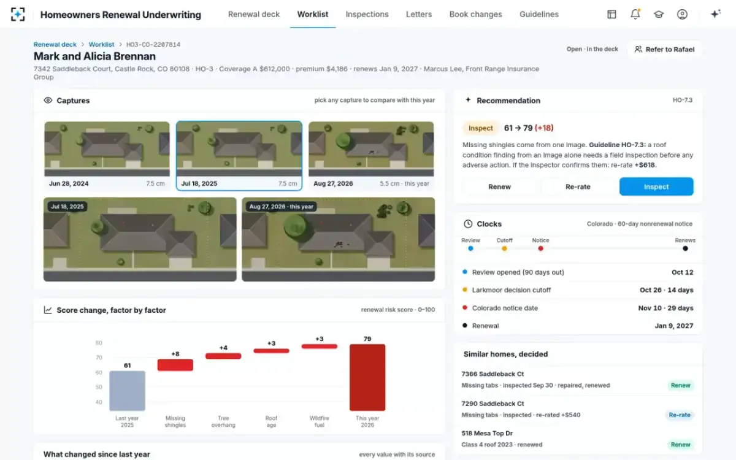Click the sparkle icon beside Recommendation

pyautogui.click(x=469, y=100)
